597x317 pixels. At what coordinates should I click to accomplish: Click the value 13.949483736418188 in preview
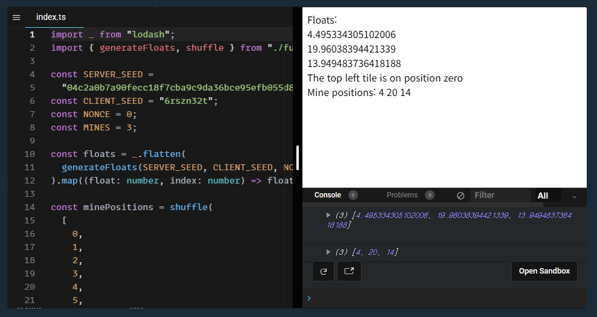[354, 63]
